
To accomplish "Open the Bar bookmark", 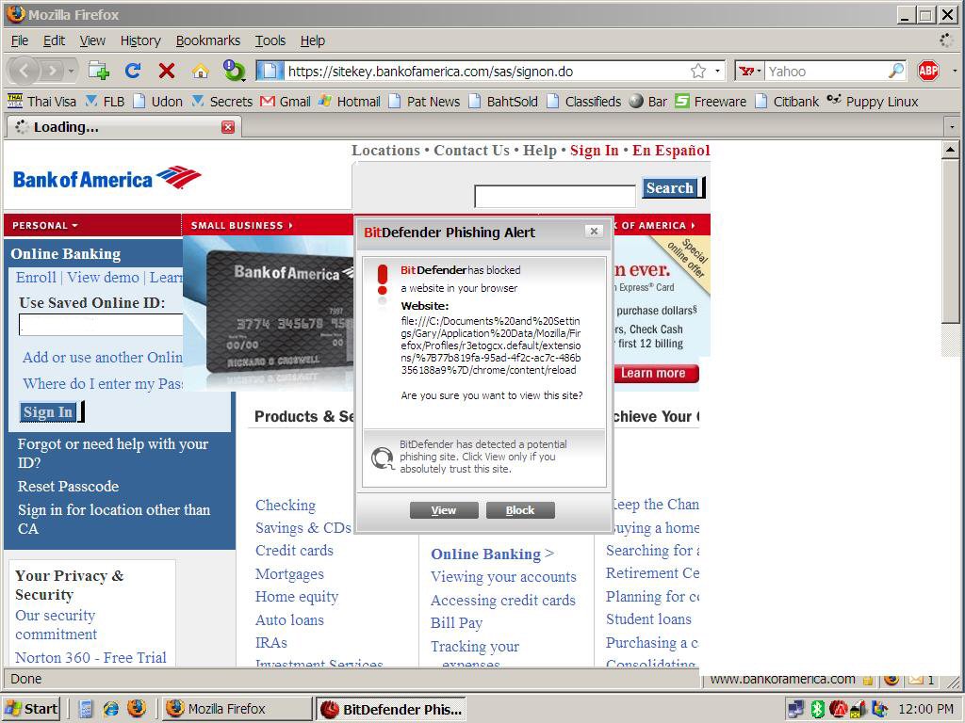I will [648, 102].
